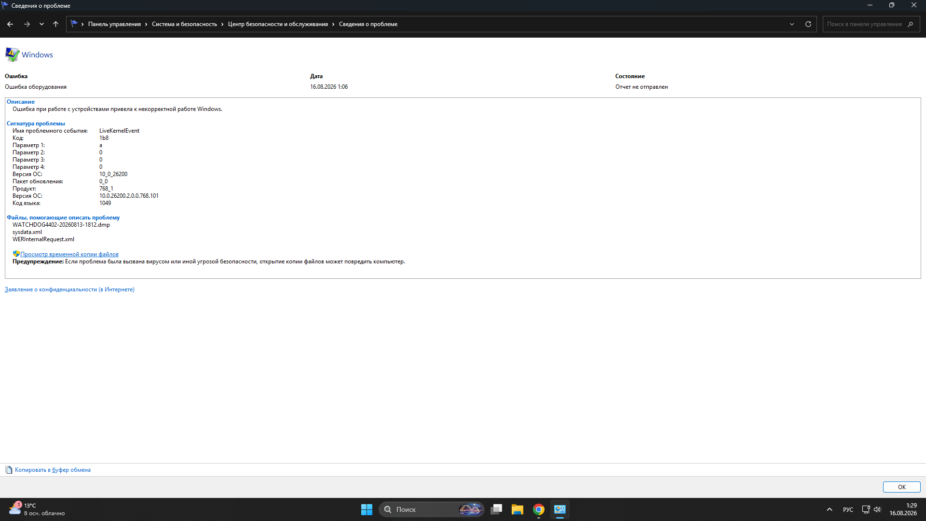The height and width of the screenshot is (521, 926).
Task: Select the WERInternalRequest.xml file name
Action: point(43,239)
